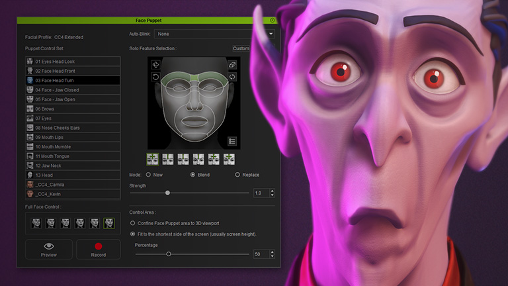Viewport: 508px width, 286px height.
Task: Open the Auto-Blink dropdown
Action: click(x=215, y=34)
